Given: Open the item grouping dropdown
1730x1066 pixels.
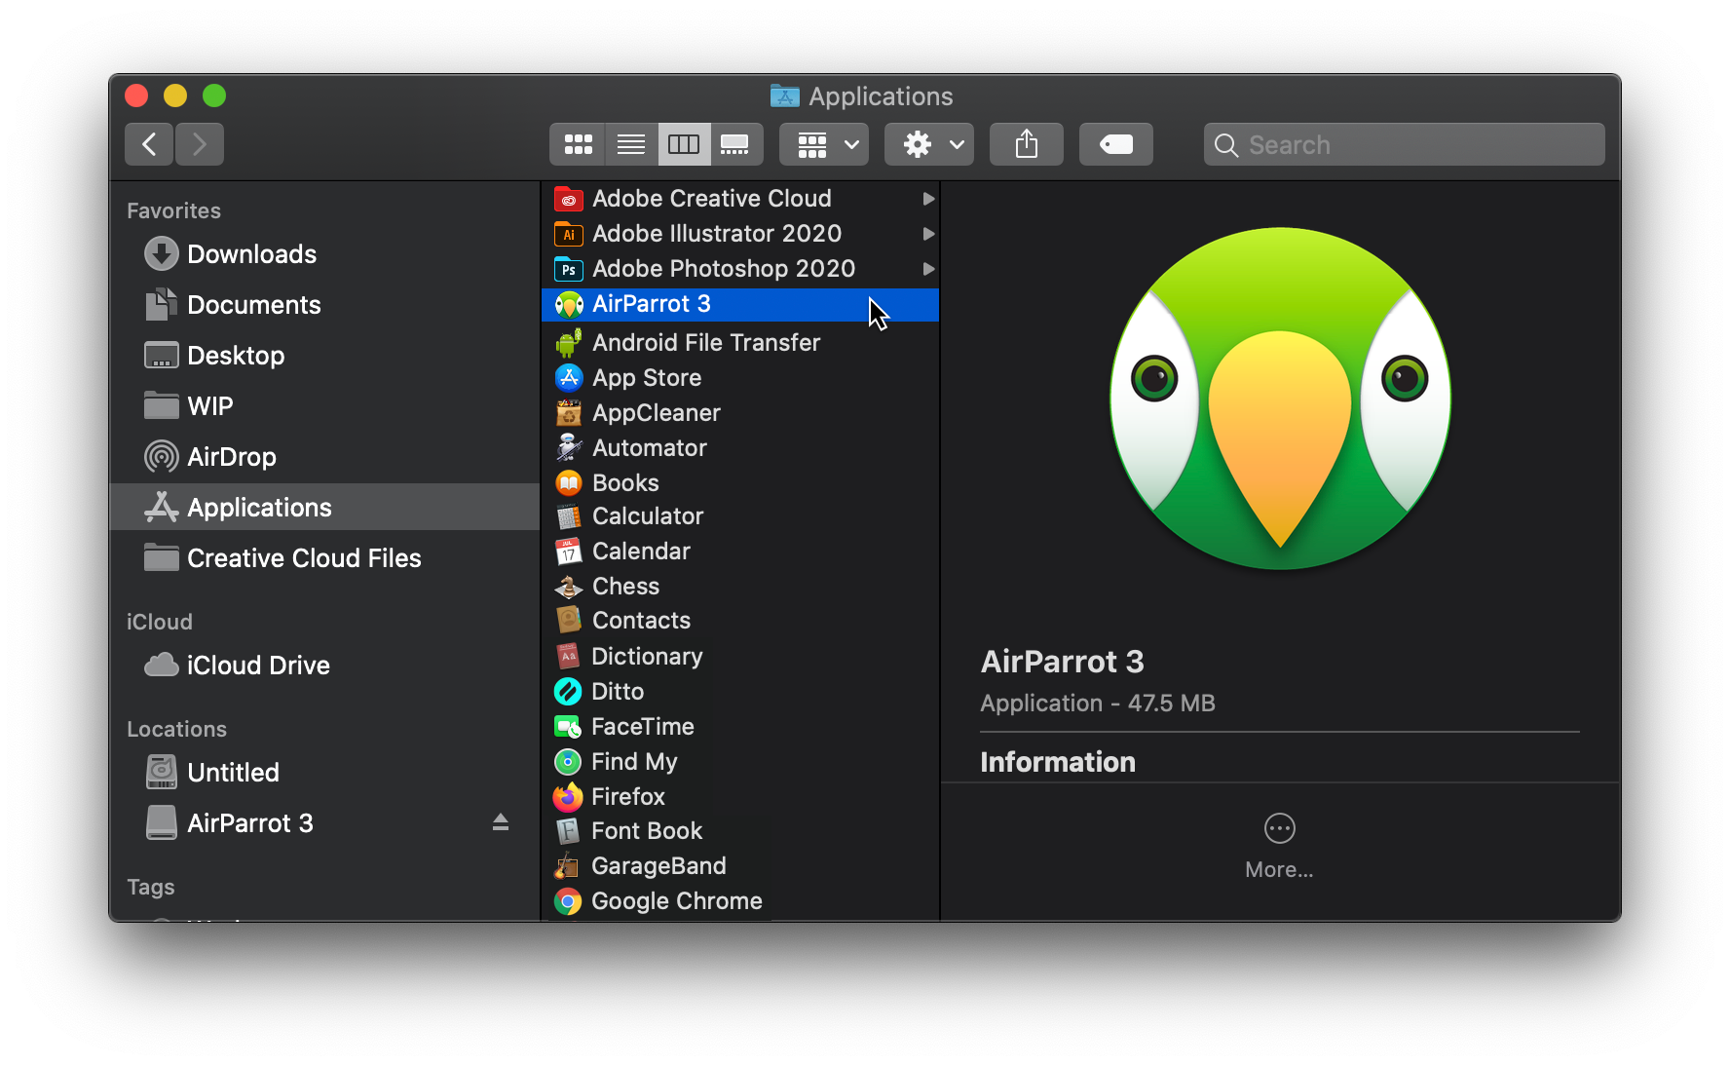Looking at the screenshot, I should point(823,143).
